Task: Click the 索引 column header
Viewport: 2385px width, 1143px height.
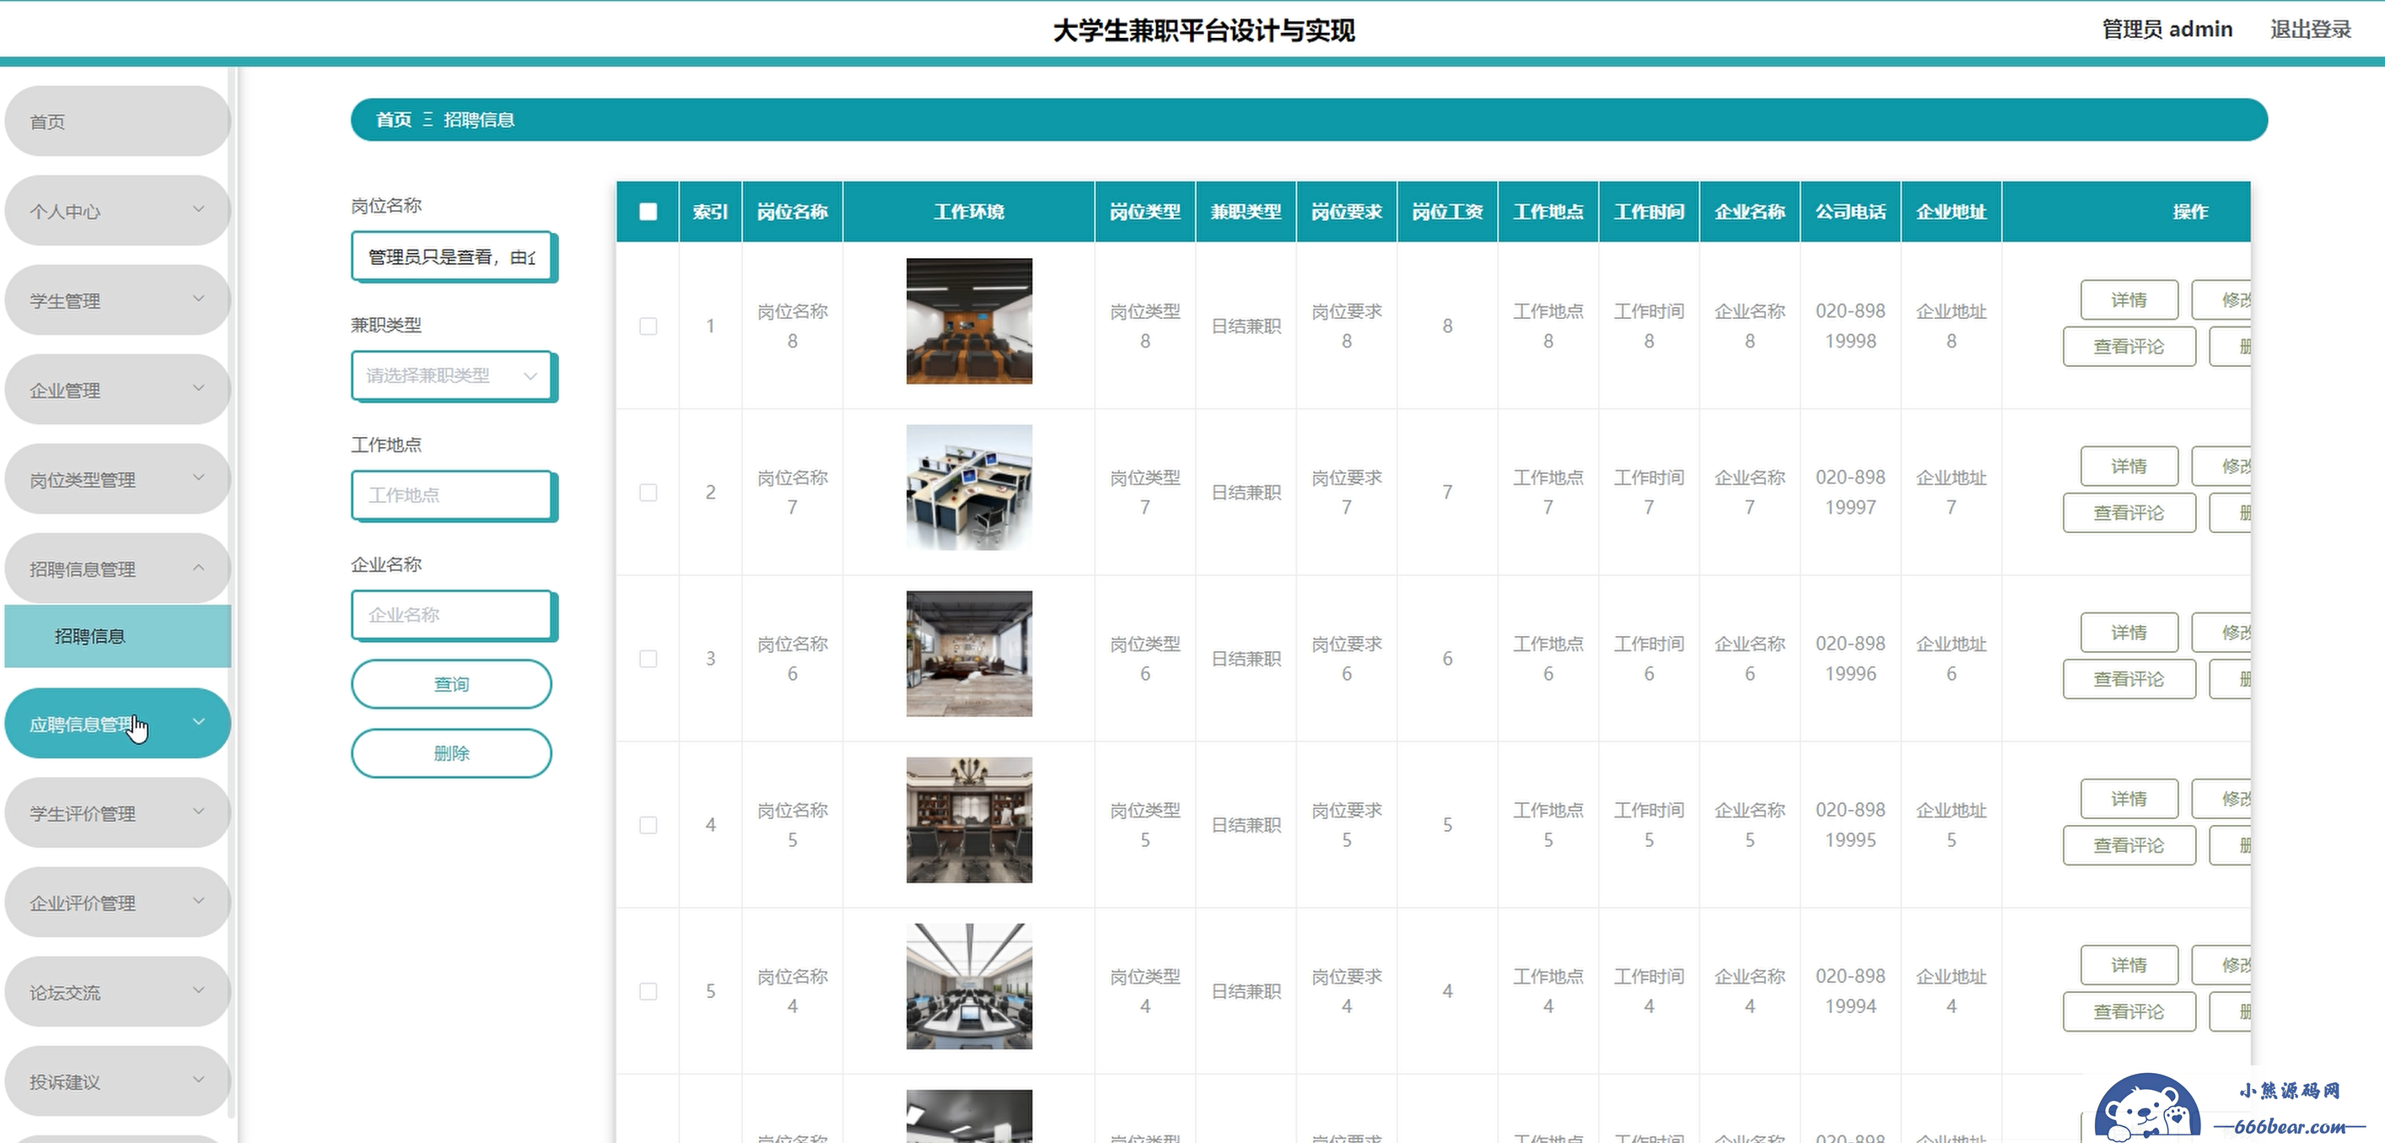Action: click(710, 212)
